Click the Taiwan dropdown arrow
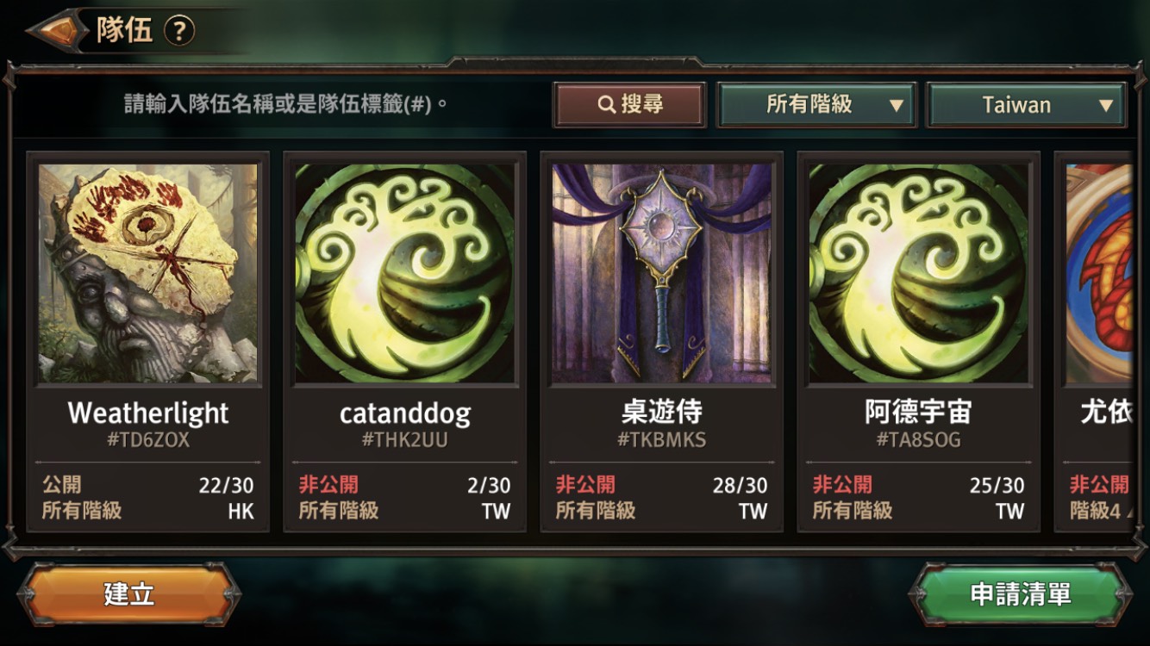Viewport: 1150px width, 646px height. pyautogui.click(x=1106, y=106)
